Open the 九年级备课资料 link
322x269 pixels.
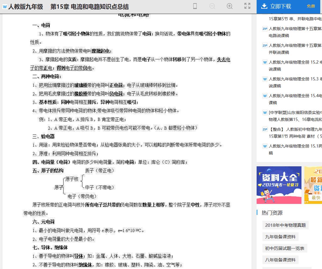(280, 237)
